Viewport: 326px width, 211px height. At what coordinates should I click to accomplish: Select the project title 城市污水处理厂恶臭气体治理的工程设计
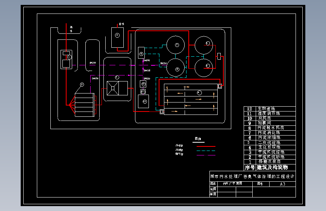click(x=252, y=176)
